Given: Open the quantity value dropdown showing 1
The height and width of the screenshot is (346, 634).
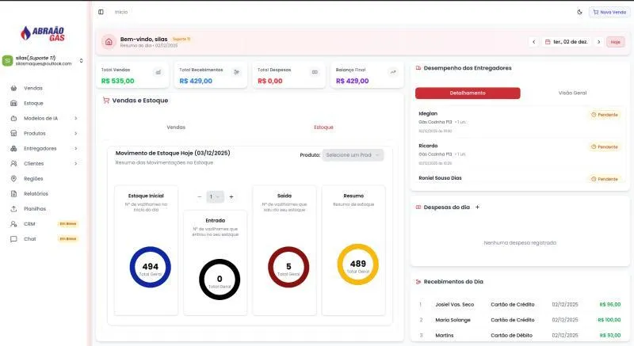Looking at the screenshot, I should (215, 196).
